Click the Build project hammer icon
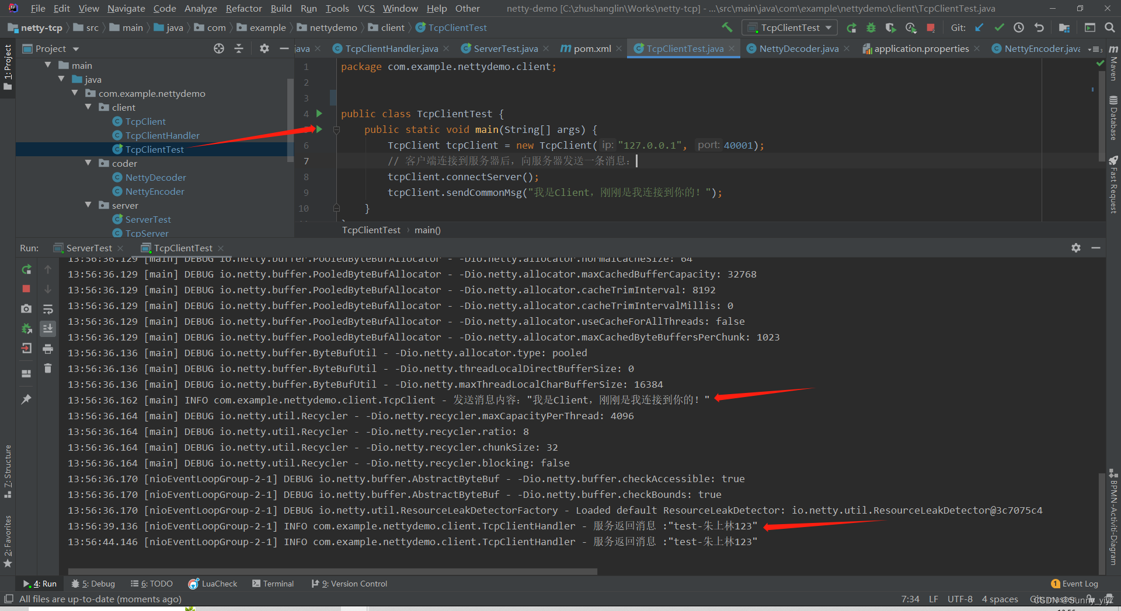Image resolution: width=1121 pixels, height=611 pixels. point(727,27)
